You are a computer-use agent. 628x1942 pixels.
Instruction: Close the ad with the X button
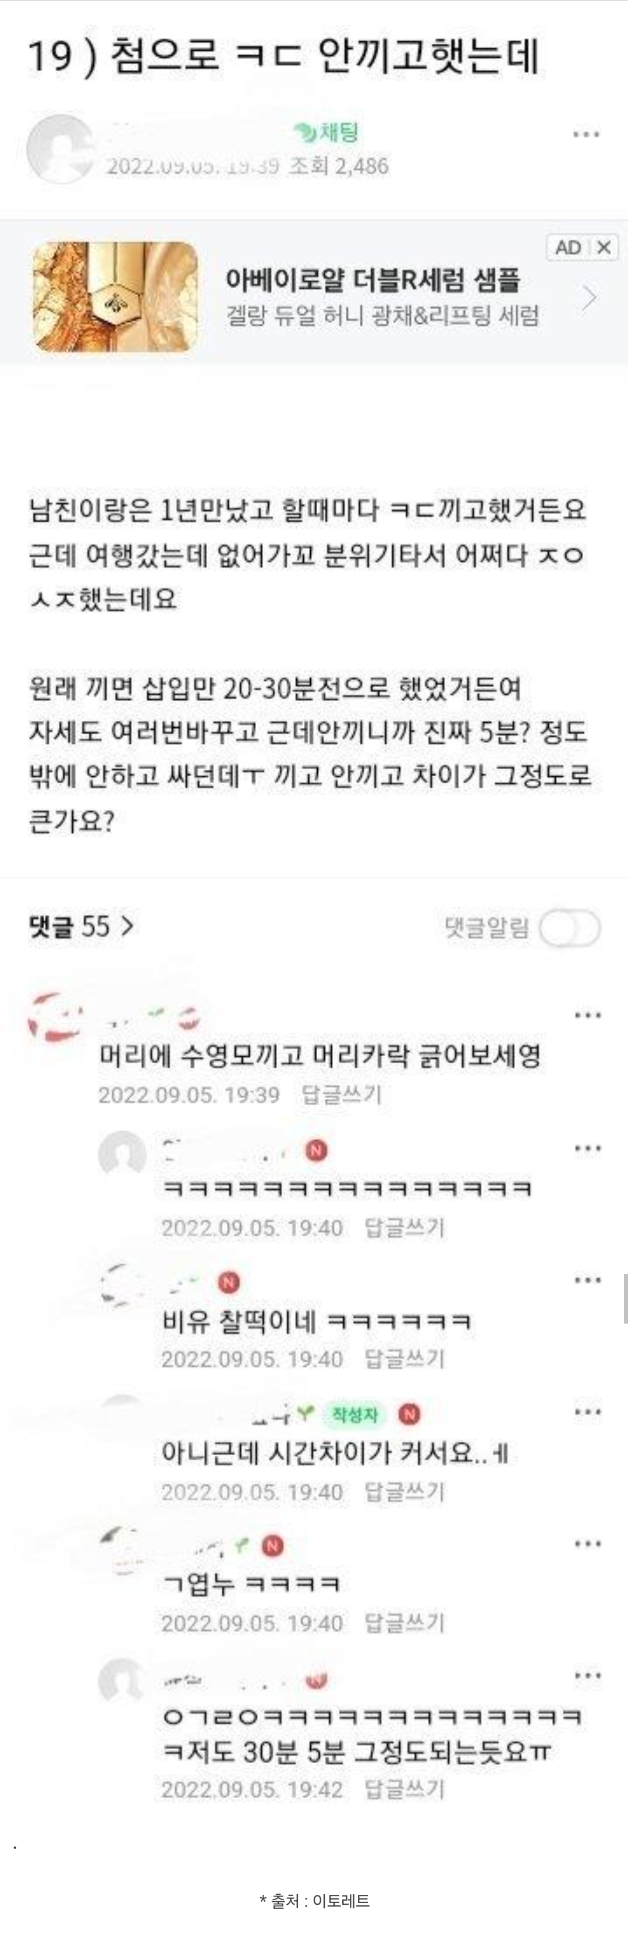tap(603, 247)
